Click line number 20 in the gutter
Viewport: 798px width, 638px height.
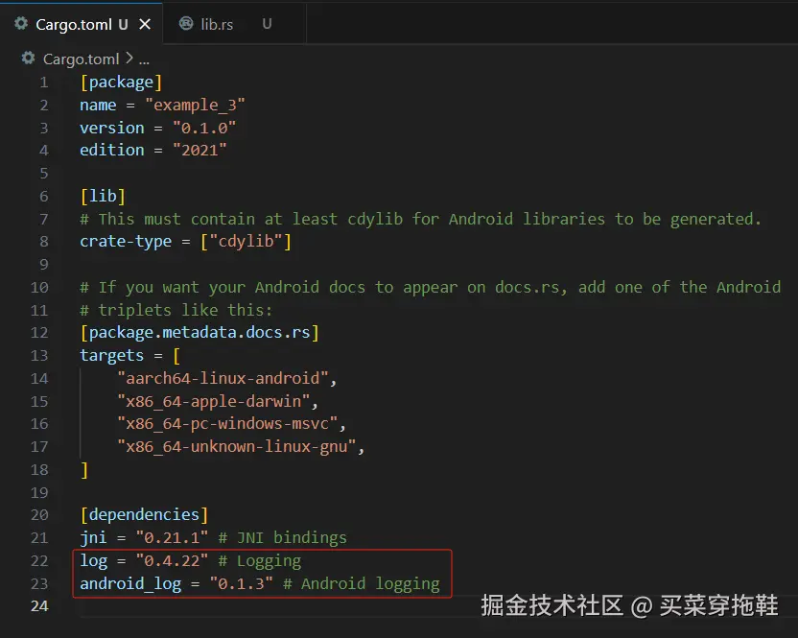click(x=39, y=515)
